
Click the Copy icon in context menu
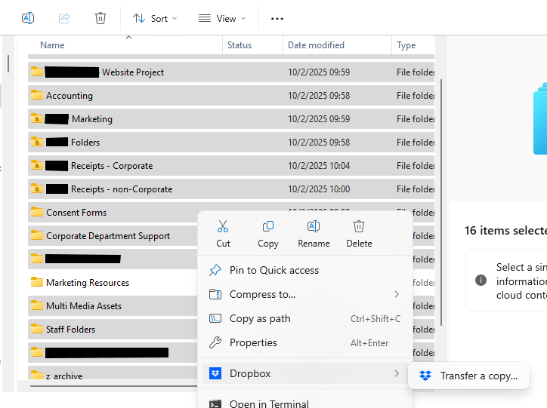(267, 227)
